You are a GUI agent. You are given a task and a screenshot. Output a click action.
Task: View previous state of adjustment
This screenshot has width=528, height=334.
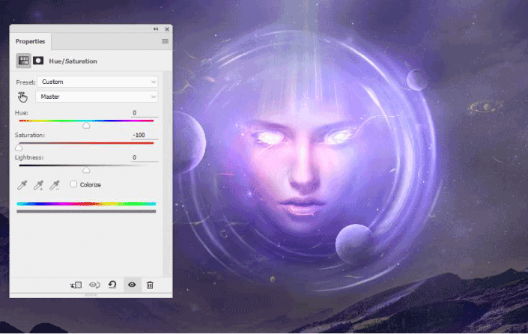coord(94,285)
